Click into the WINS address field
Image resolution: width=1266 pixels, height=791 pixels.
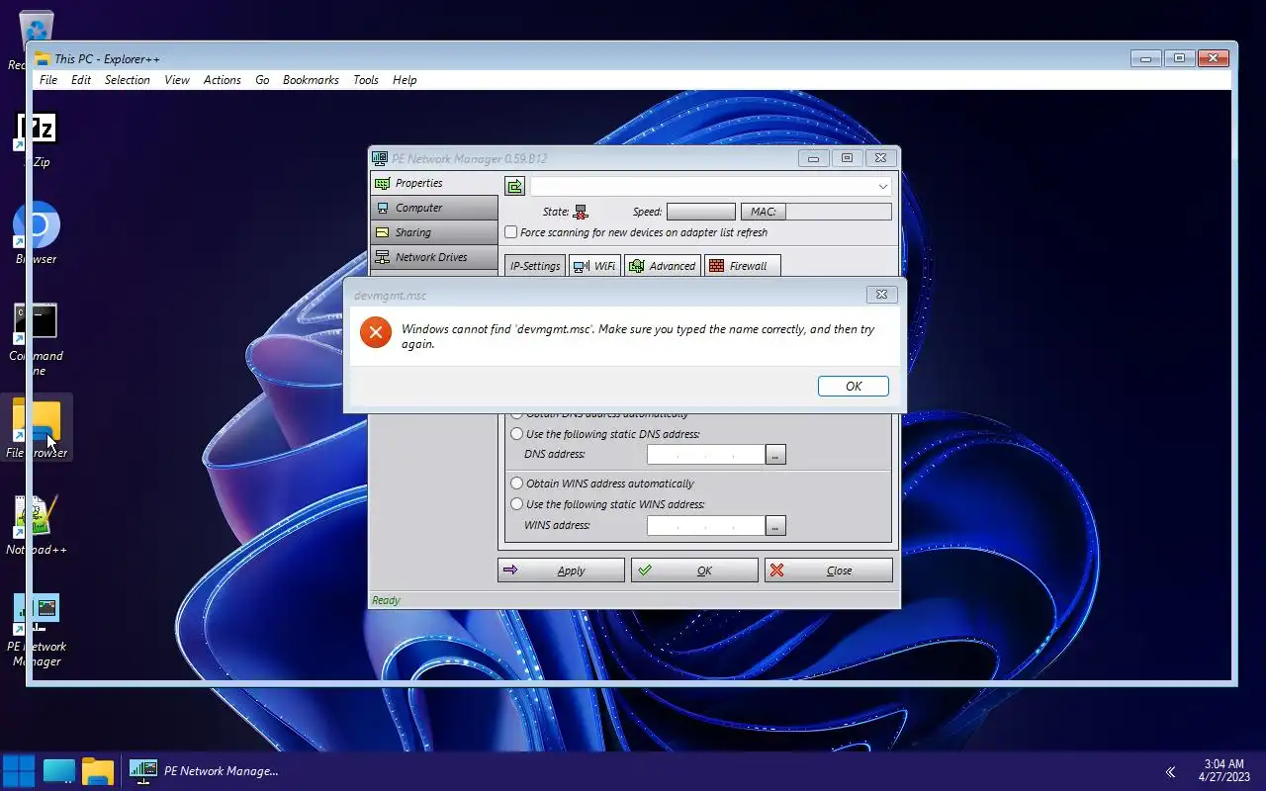coord(706,526)
